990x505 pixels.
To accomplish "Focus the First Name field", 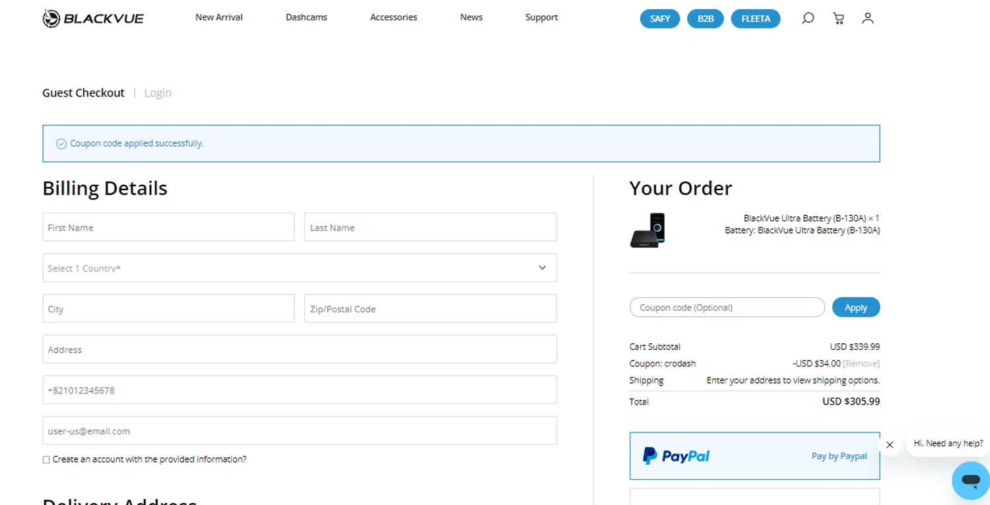I will click(168, 227).
